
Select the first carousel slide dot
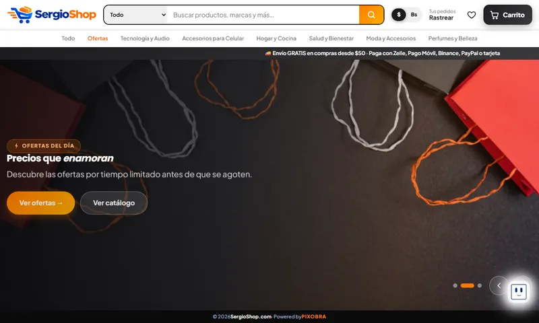455,285
